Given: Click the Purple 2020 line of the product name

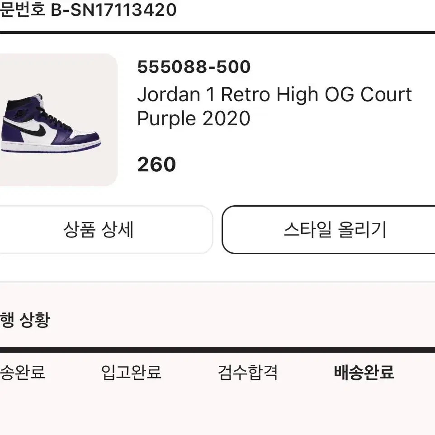Looking at the screenshot, I should tap(194, 118).
